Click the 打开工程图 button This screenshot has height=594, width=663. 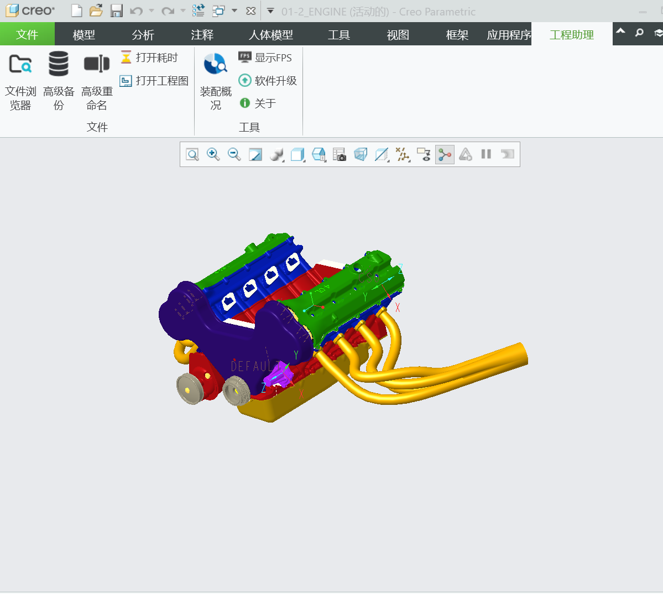154,81
